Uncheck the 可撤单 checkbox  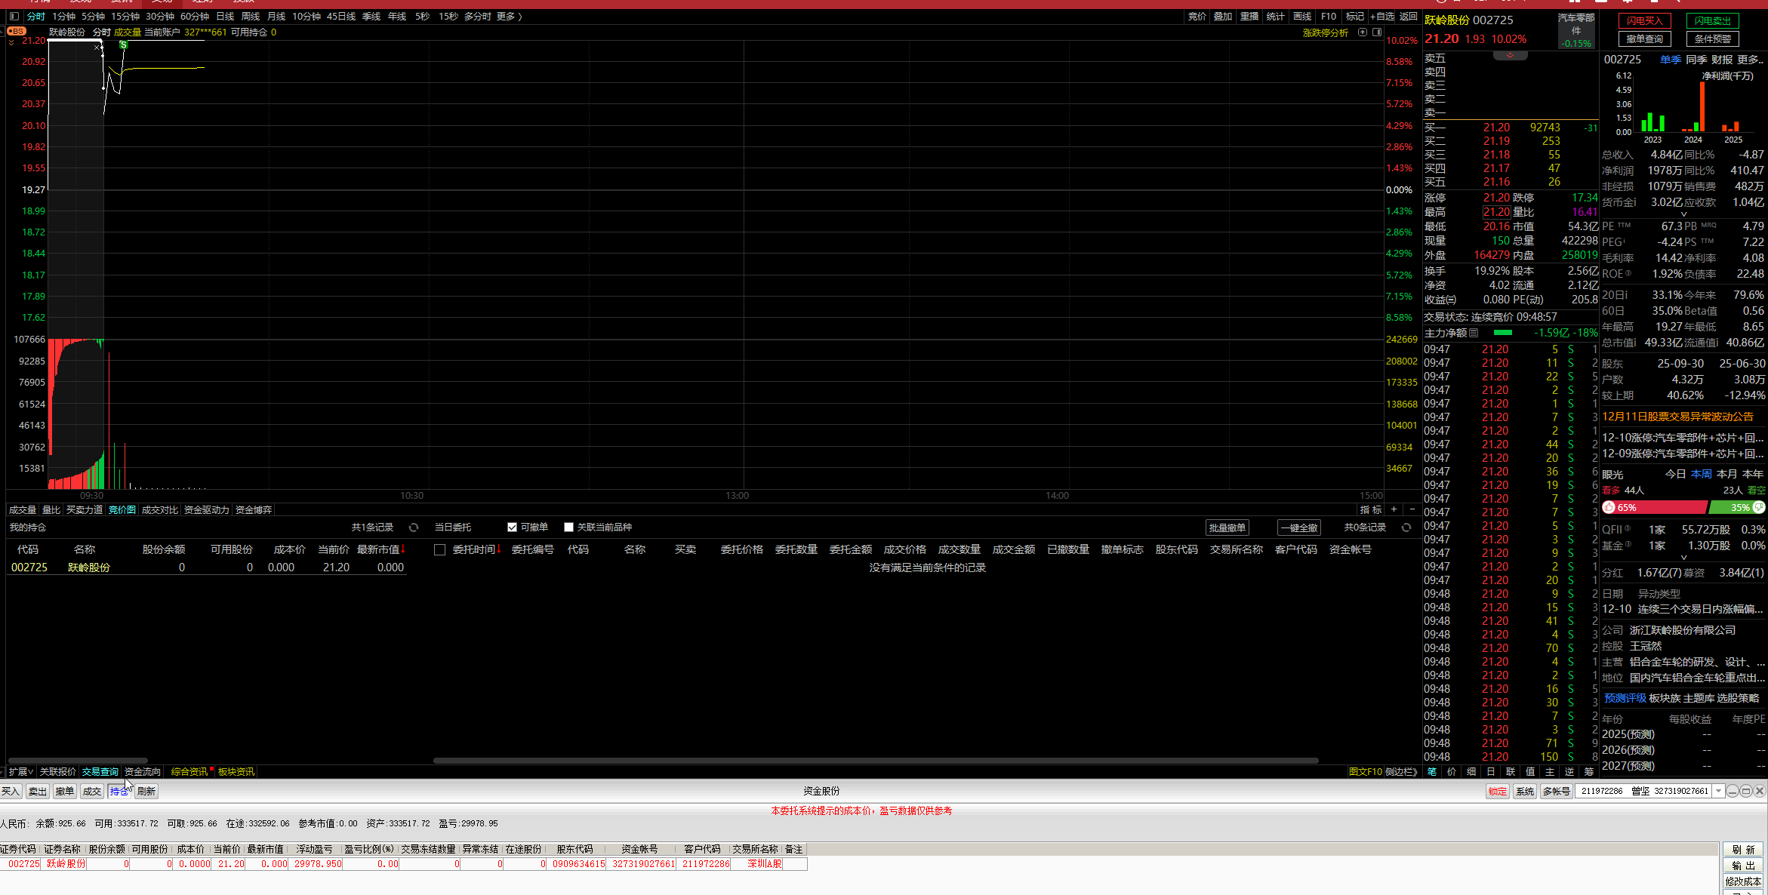click(x=513, y=527)
